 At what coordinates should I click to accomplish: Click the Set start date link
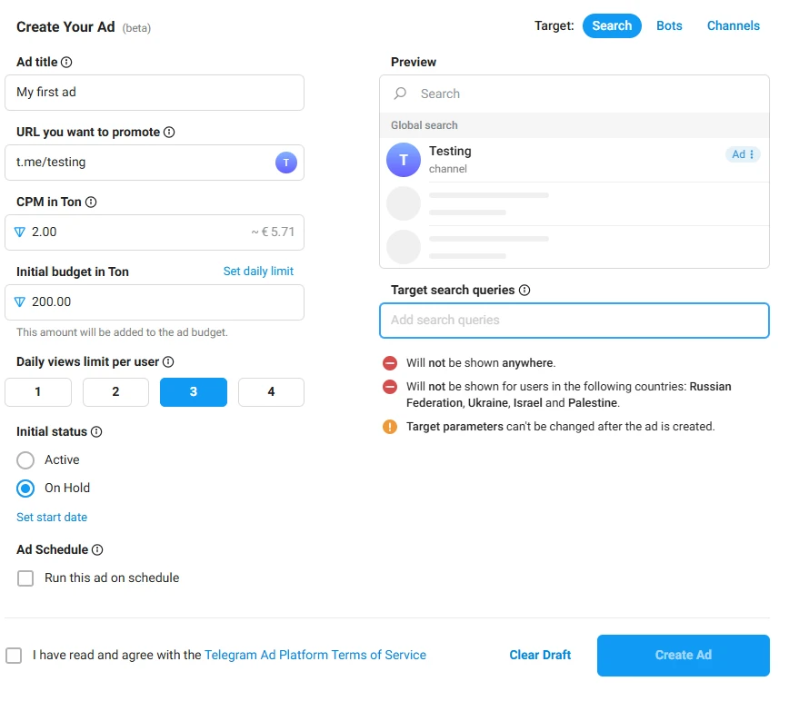[x=52, y=518]
